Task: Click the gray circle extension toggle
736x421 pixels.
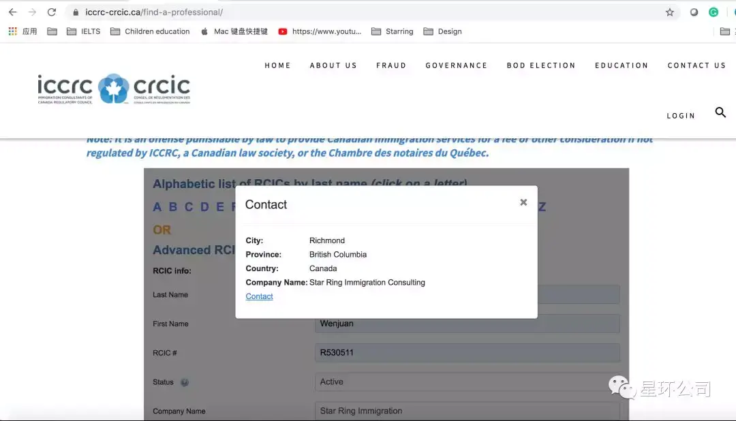Action: click(694, 12)
